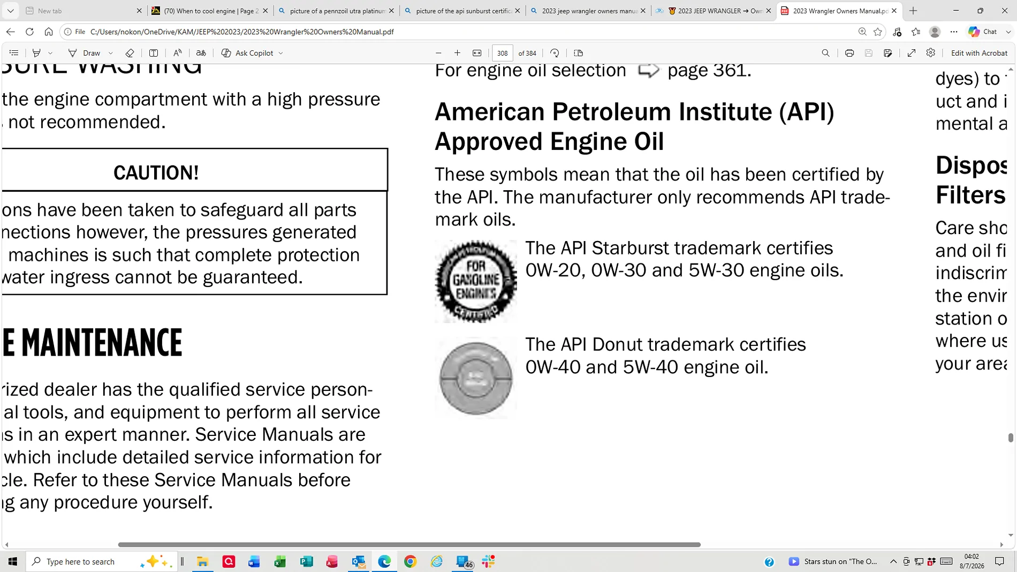Viewport: 1017px width, 572px height.
Task: Open the notification center
Action: (999, 561)
